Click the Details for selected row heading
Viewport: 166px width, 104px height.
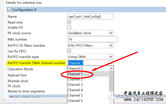(24, 3)
